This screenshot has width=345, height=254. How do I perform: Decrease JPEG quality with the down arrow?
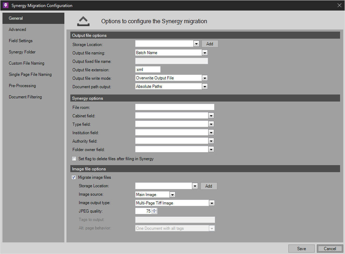[x=154, y=213]
